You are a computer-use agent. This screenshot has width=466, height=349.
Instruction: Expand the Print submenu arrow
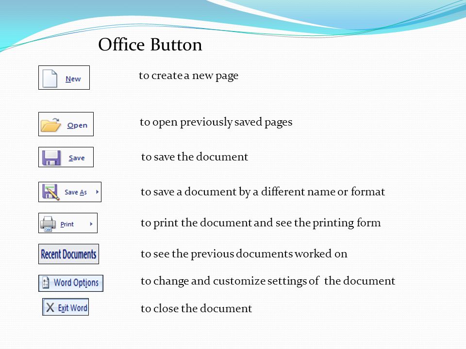[x=91, y=224]
